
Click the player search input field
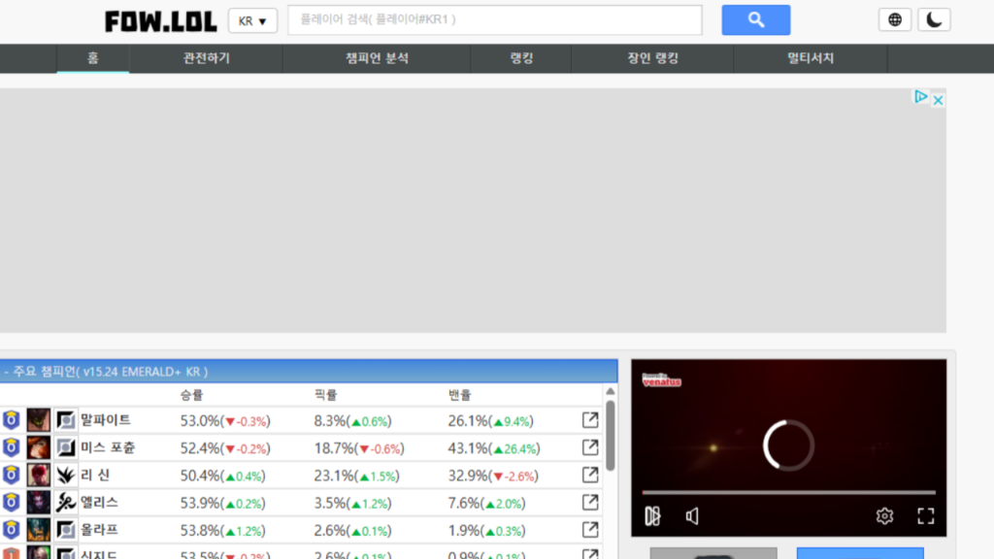coord(494,20)
